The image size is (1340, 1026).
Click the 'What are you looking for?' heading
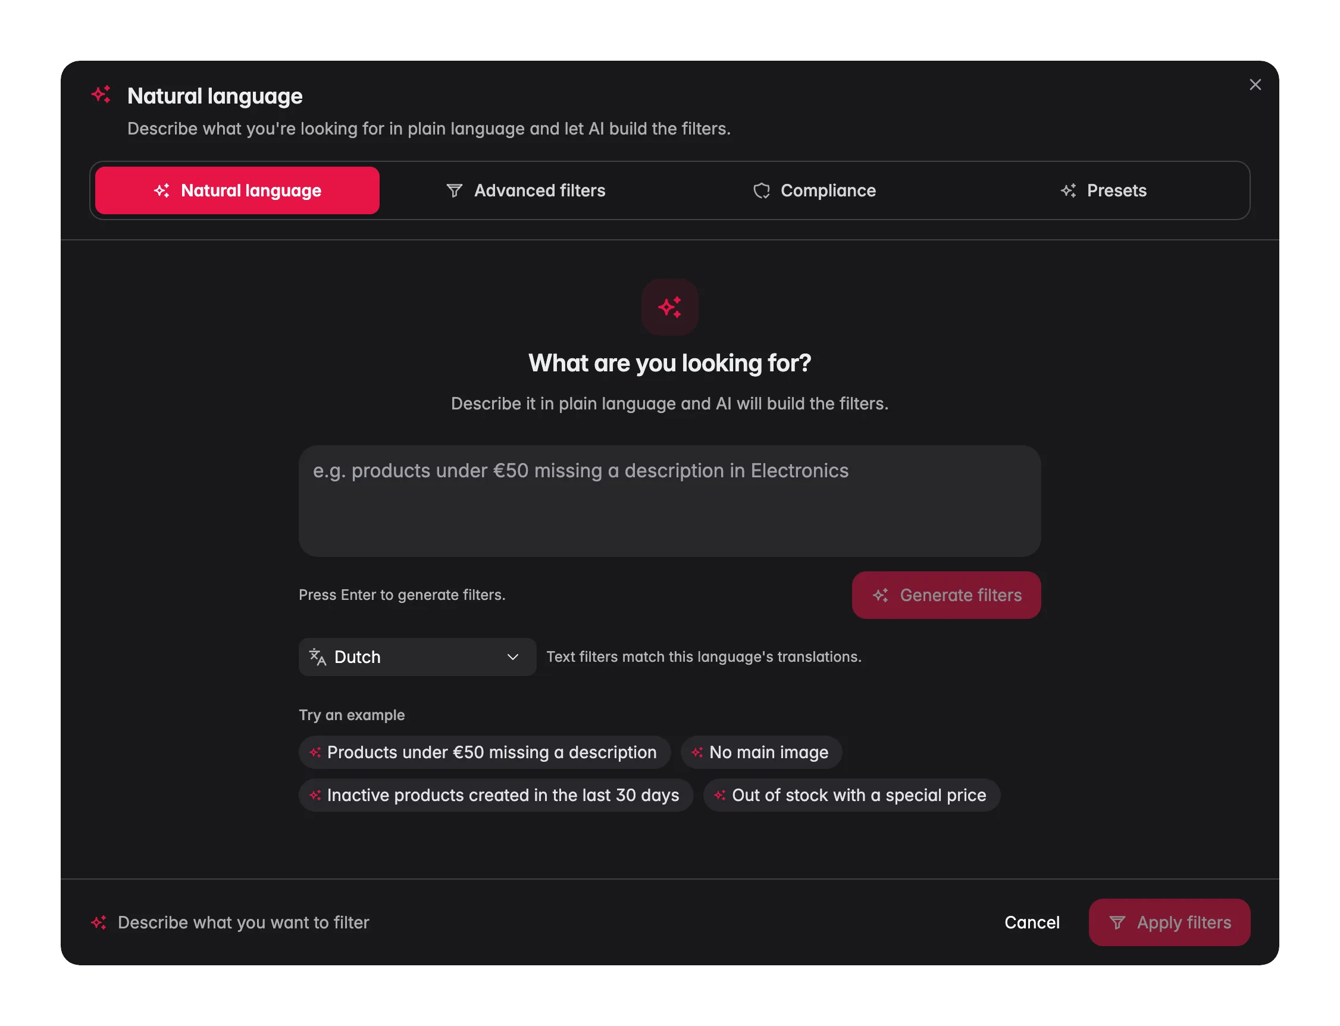(669, 364)
